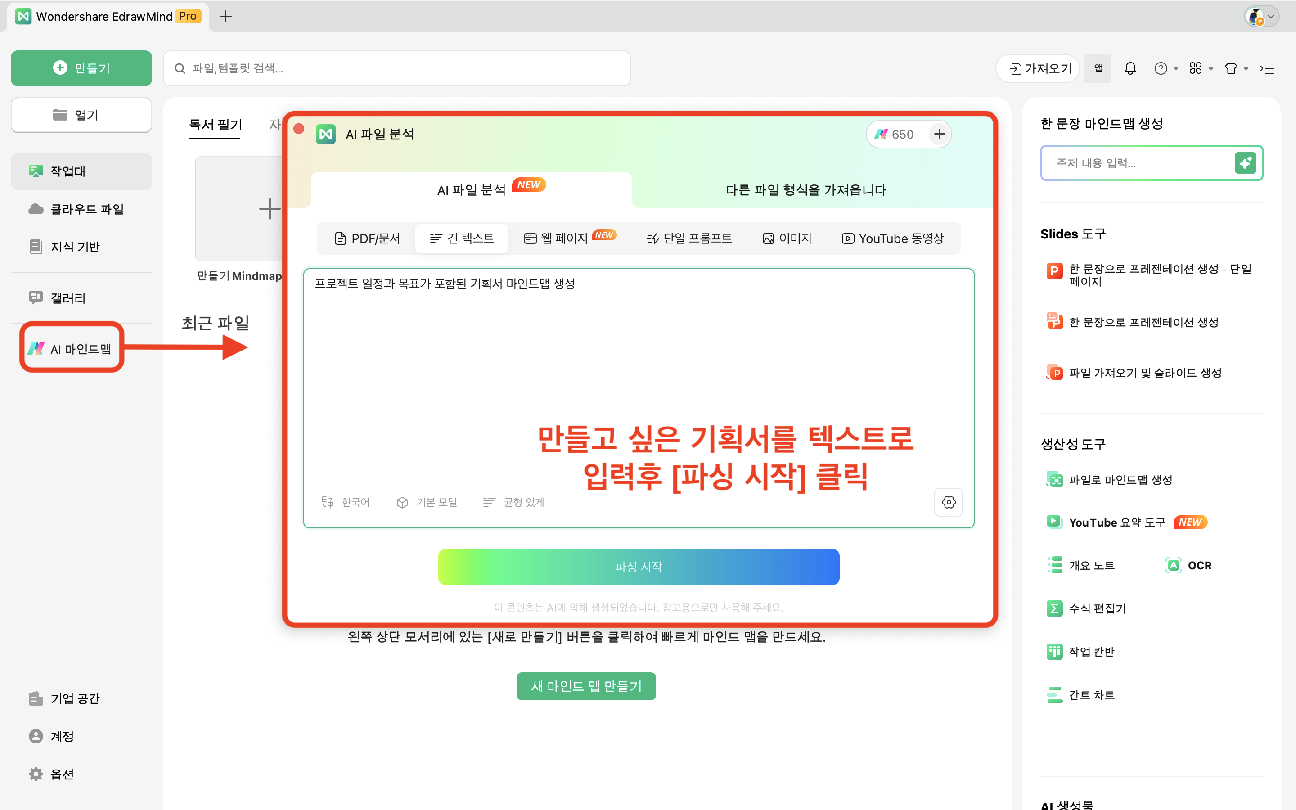Screen dimensions: 1296x810
Task: Click the 파싱 시작 button
Action: (639, 566)
